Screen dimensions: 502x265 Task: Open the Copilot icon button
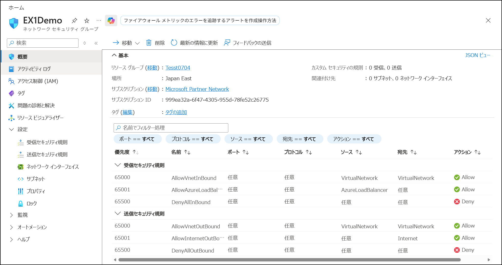(111, 20)
